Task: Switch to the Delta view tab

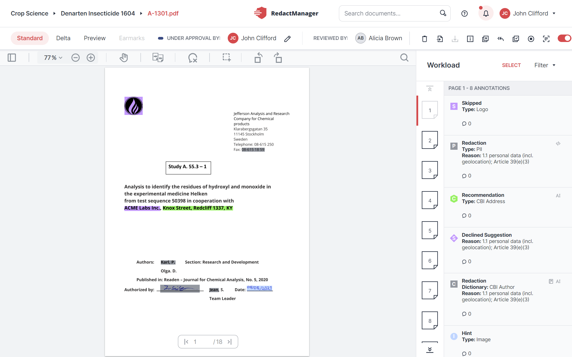Action: pos(63,38)
